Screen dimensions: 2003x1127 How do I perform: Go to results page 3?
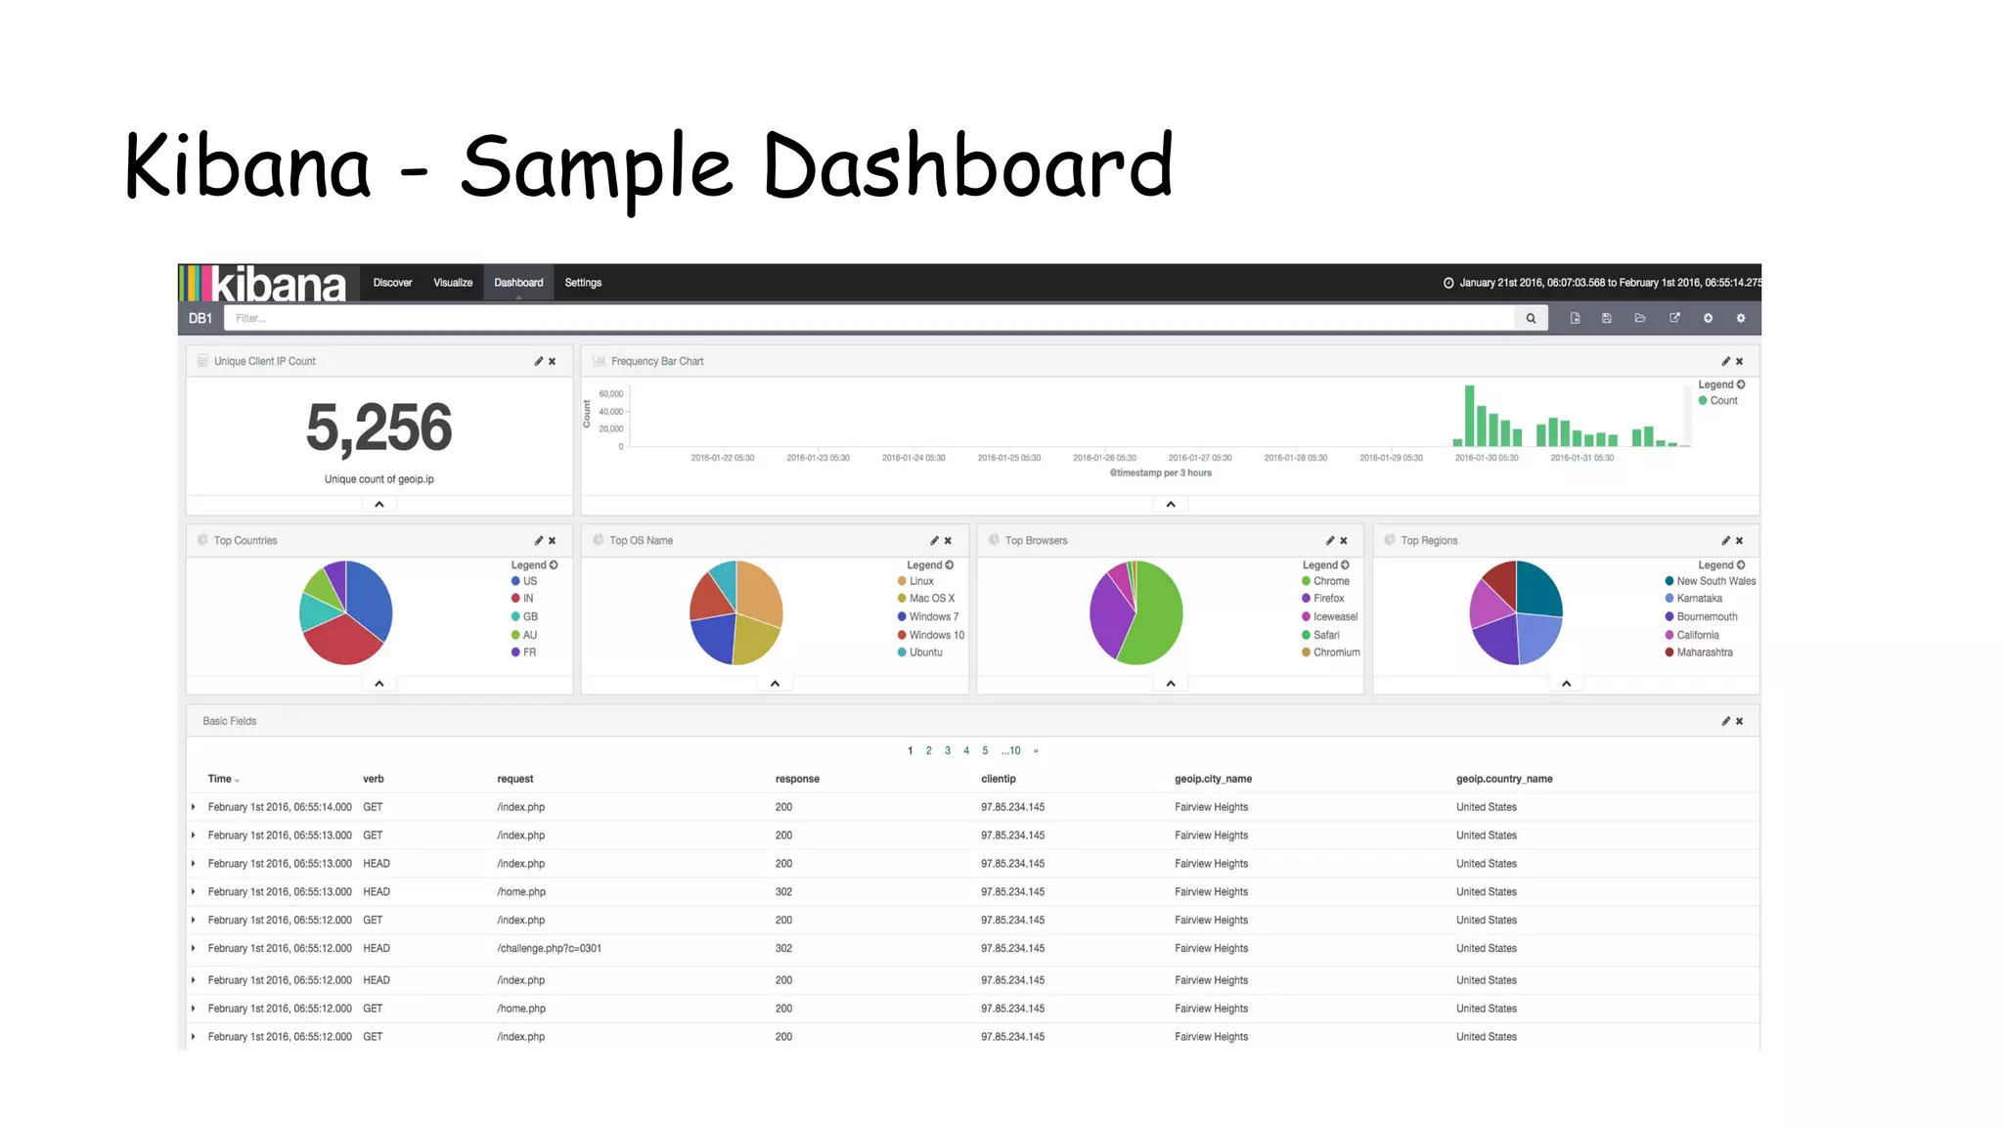coord(948,751)
